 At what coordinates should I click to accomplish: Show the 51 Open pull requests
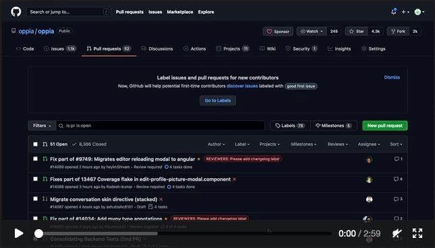coord(55,144)
